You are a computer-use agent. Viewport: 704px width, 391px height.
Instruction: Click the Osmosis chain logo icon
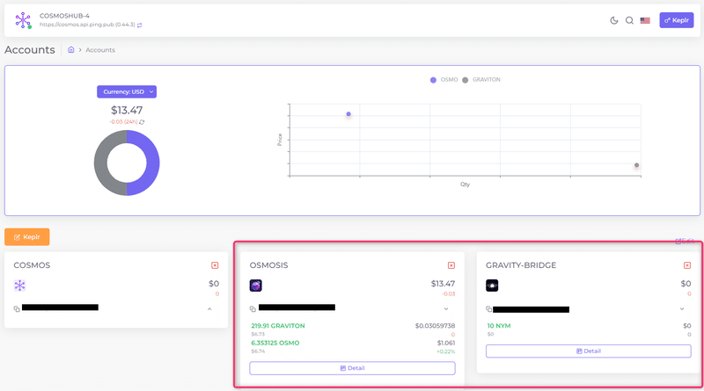pos(256,286)
